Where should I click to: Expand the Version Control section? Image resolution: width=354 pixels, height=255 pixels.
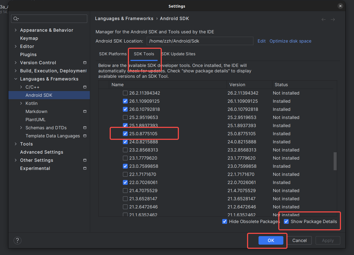click(15, 63)
